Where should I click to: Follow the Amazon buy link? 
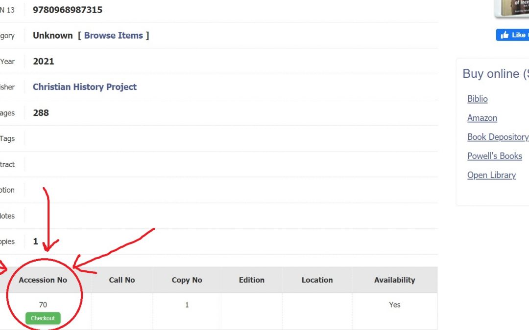(482, 118)
